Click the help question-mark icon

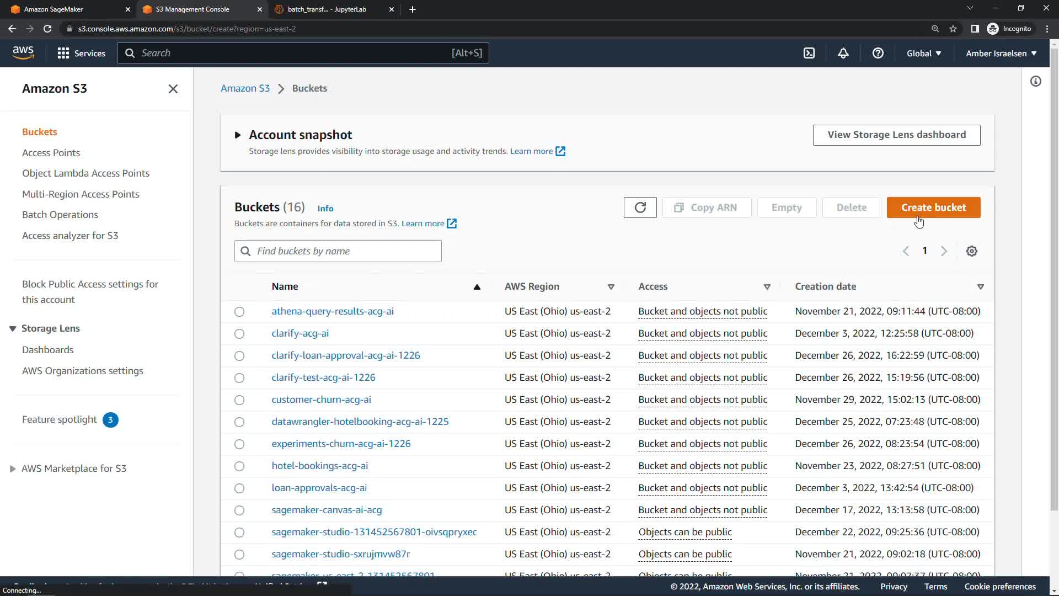tap(878, 53)
